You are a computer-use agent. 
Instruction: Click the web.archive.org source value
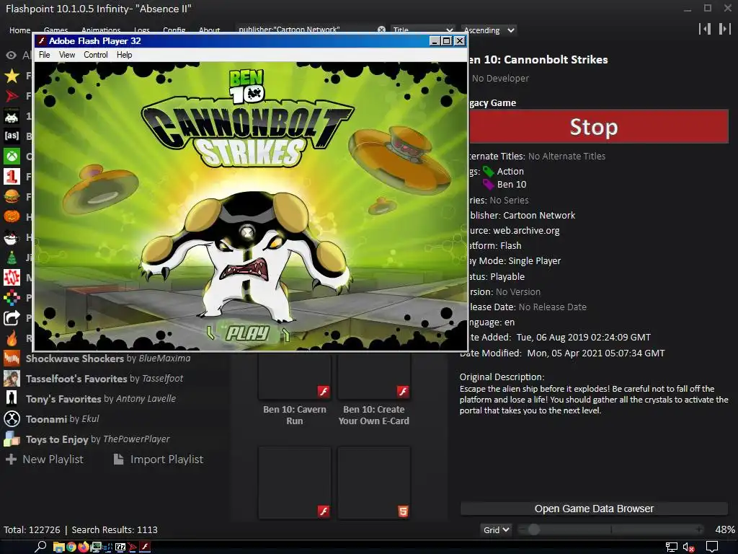pos(526,230)
